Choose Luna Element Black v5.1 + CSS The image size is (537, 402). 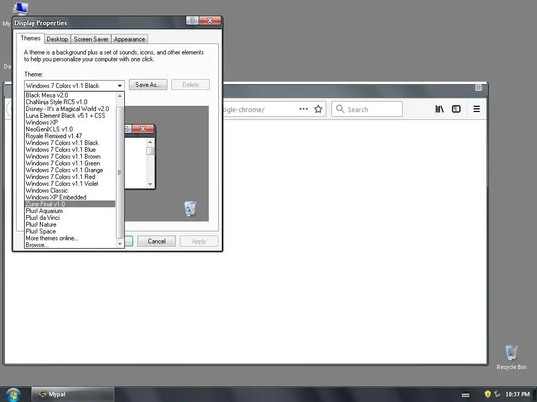(x=70, y=116)
